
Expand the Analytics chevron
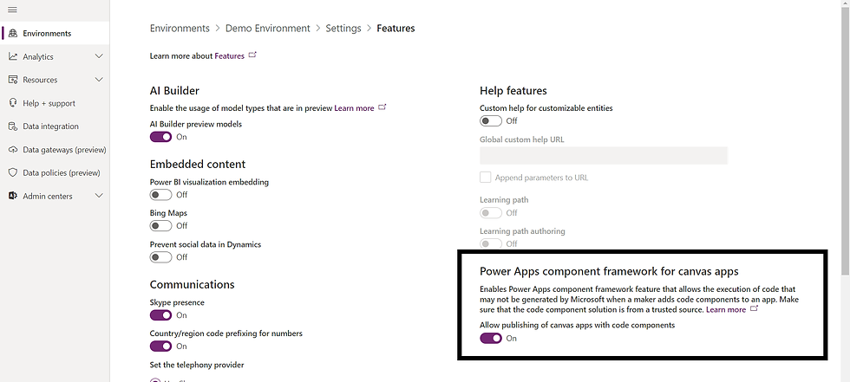pyautogui.click(x=99, y=56)
